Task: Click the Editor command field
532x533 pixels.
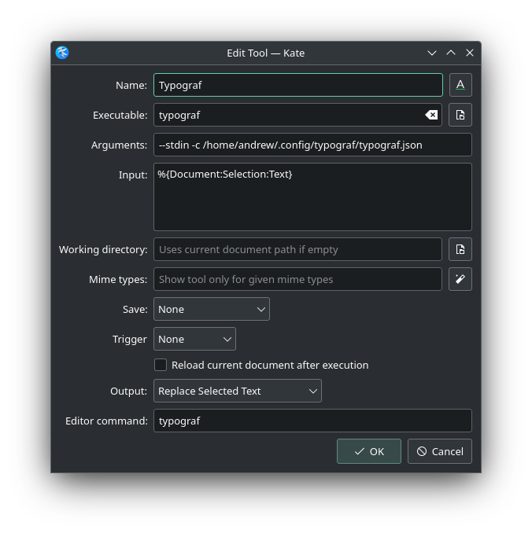Action: tap(312, 421)
